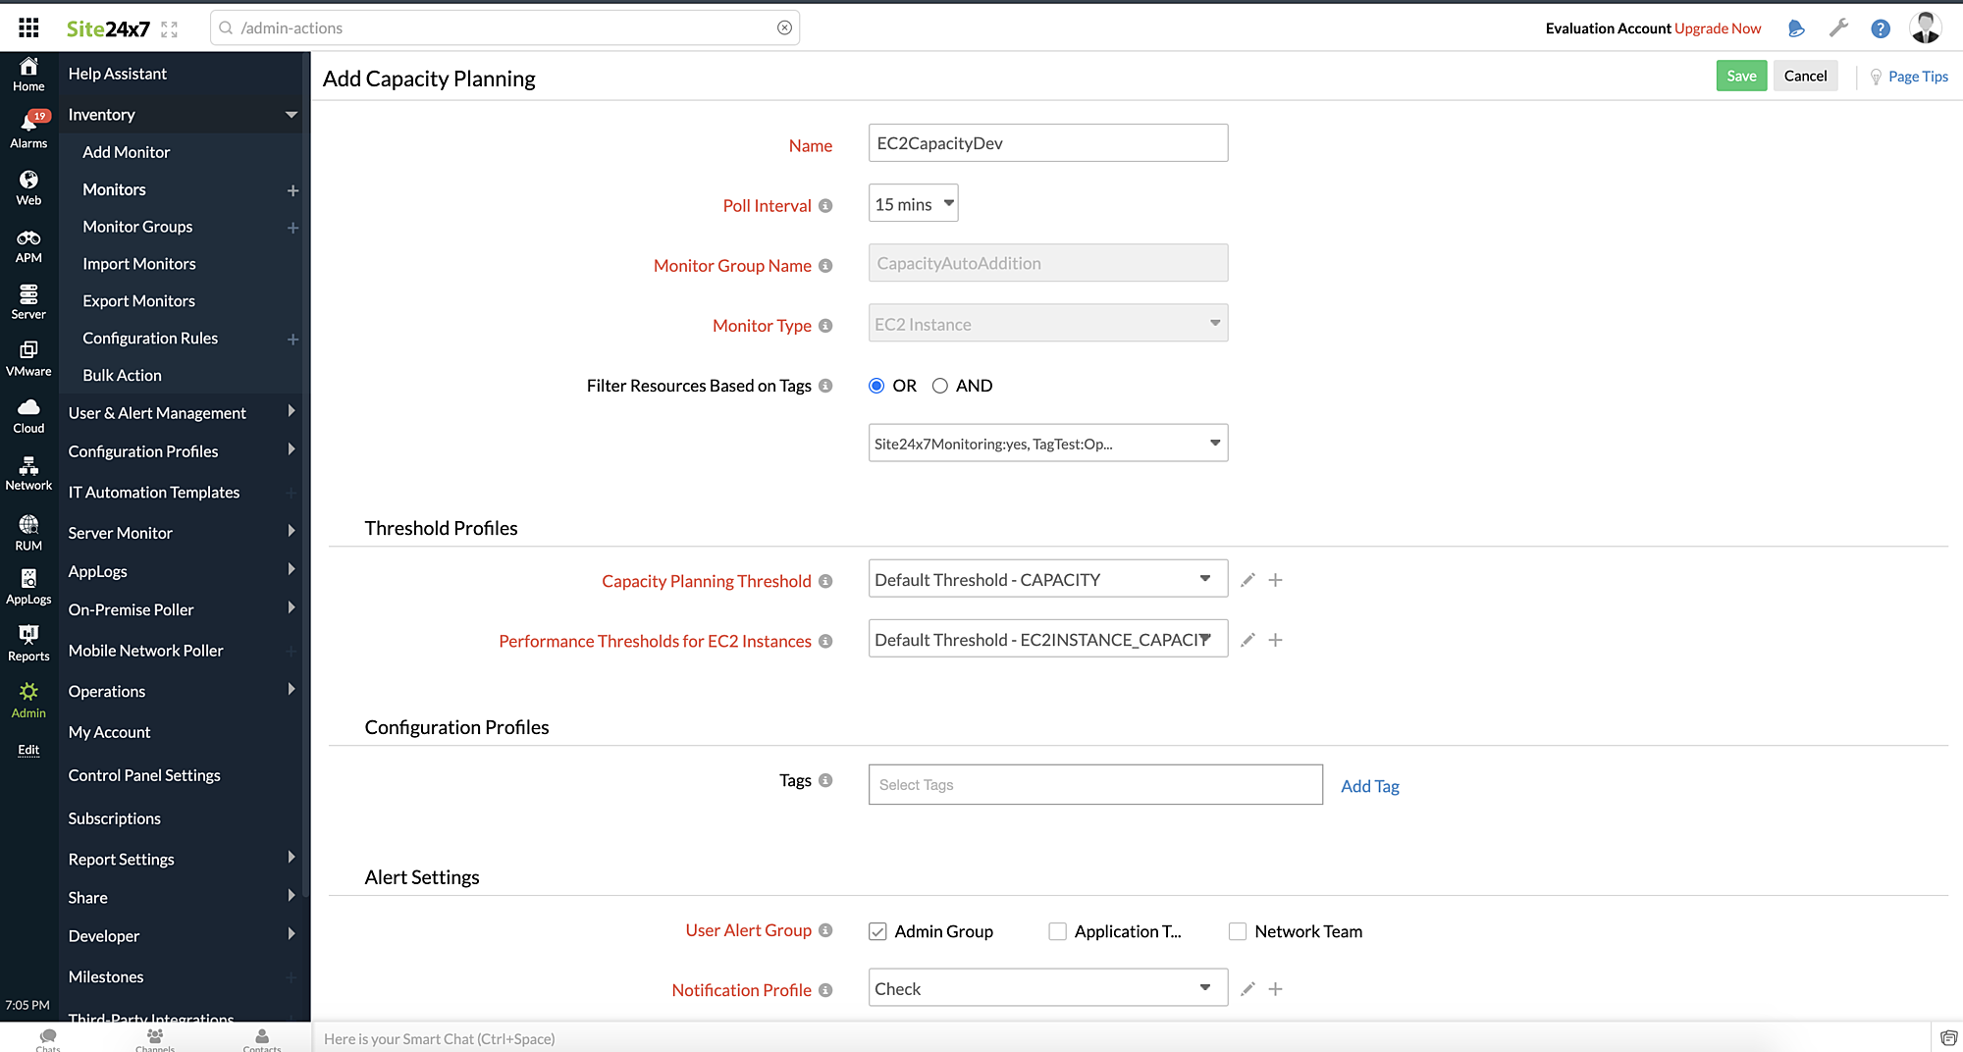
Task: Select the APM section icon
Action: click(28, 242)
